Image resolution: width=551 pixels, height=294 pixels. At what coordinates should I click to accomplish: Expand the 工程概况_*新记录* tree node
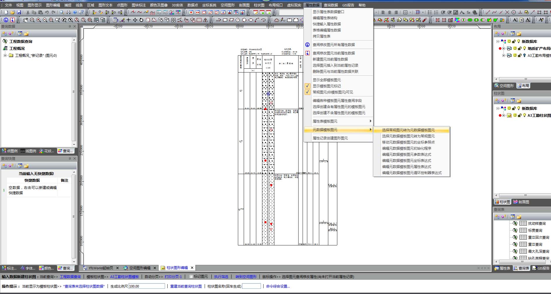5,55
